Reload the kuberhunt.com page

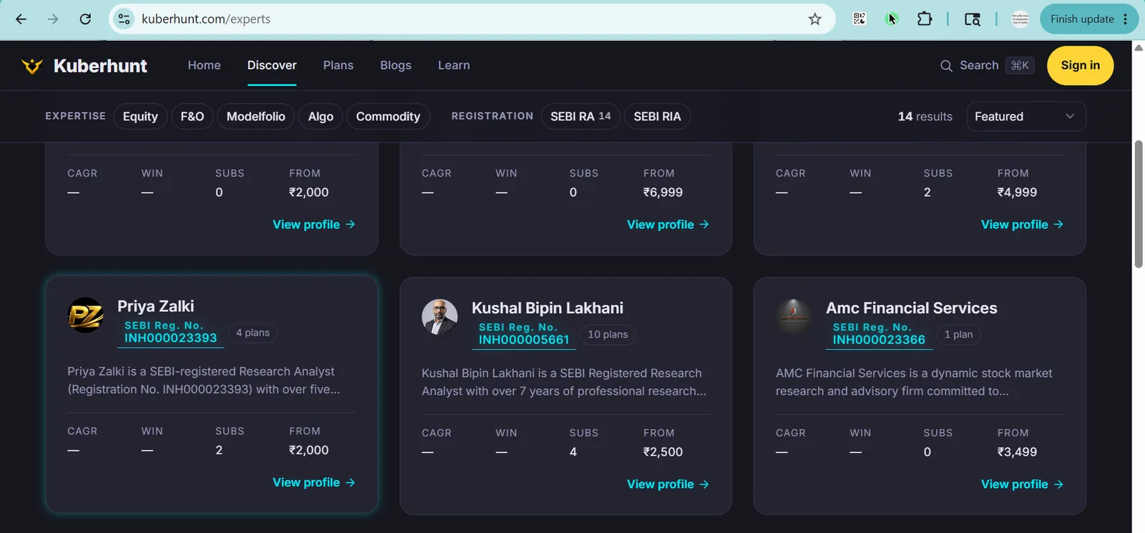(x=85, y=19)
